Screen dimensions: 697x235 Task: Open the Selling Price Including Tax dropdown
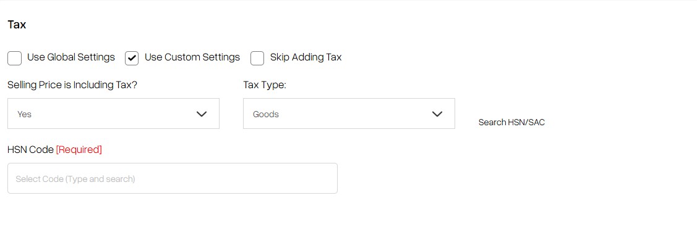(x=113, y=113)
